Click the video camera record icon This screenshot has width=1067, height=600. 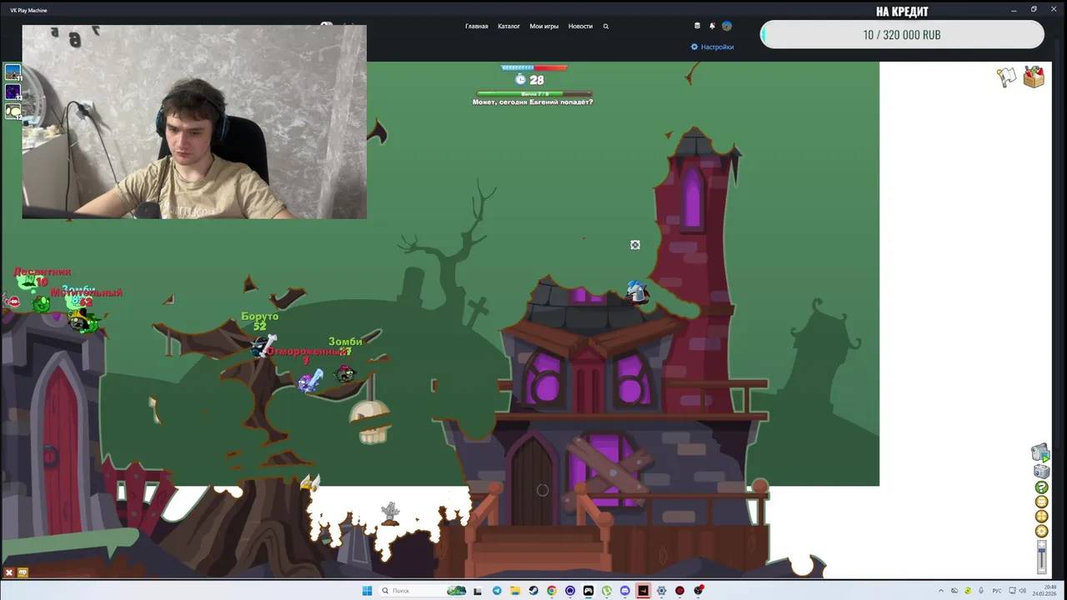point(1040,453)
